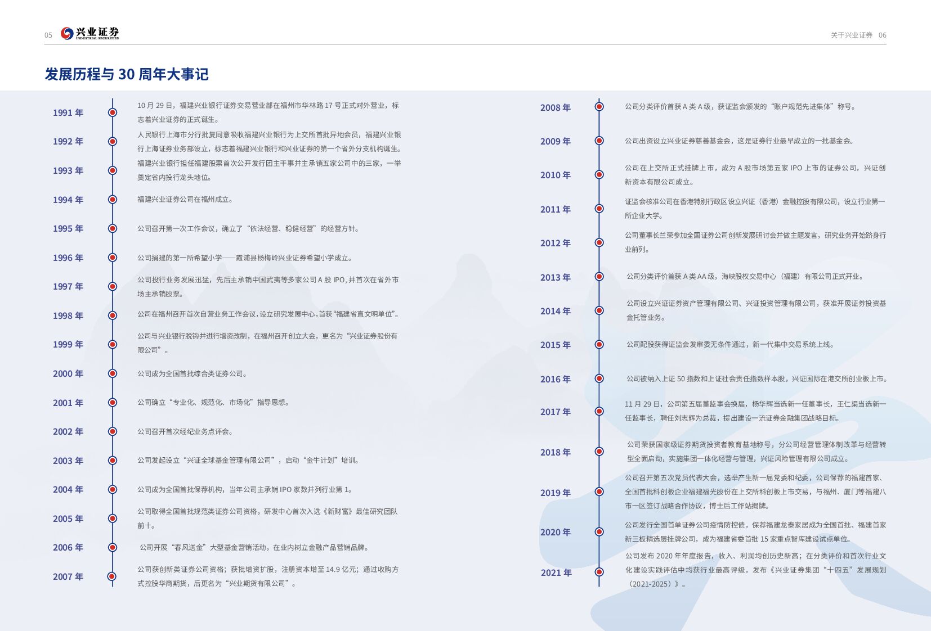931x631 pixels.
Task: Click the year label 1999 年
Action: point(68,344)
